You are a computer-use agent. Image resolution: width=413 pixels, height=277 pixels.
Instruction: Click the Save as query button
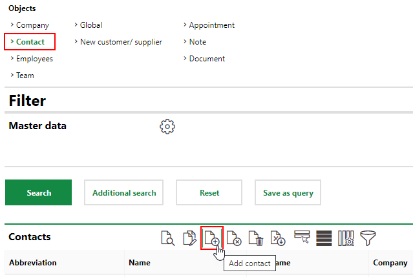[x=288, y=192]
